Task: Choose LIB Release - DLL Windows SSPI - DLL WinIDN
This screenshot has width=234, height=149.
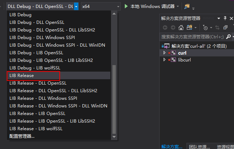Action: coord(59,106)
